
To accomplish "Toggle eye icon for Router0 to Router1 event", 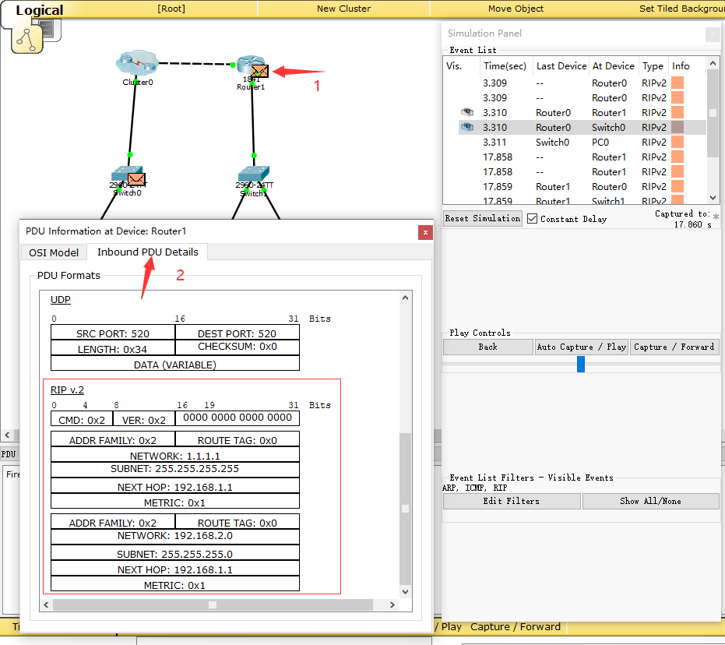I will pos(467,112).
